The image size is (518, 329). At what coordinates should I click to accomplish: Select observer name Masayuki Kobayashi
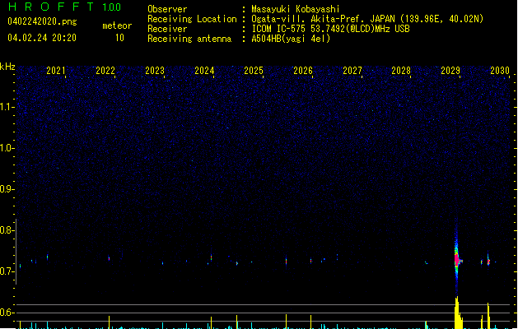point(296,9)
